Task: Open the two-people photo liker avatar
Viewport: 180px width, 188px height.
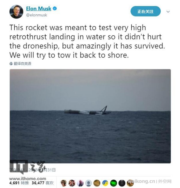Action: [72, 183]
